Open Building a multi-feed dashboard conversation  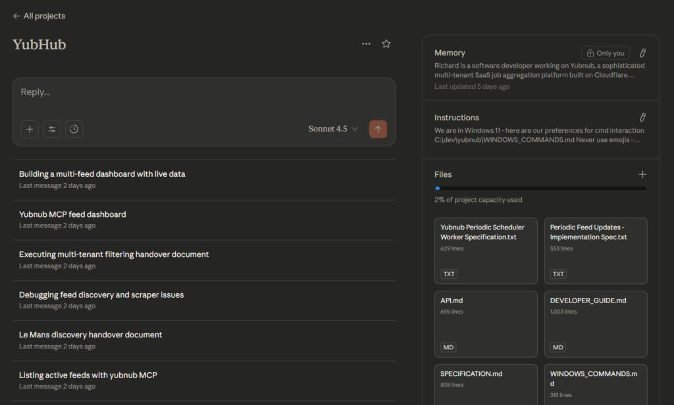tap(102, 174)
